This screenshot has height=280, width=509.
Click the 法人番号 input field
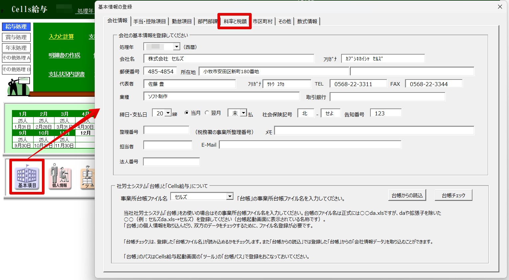coord(172,162)
